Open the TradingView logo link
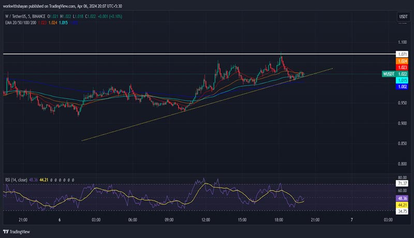The image size is (414, 238). [x=17, y=232]
